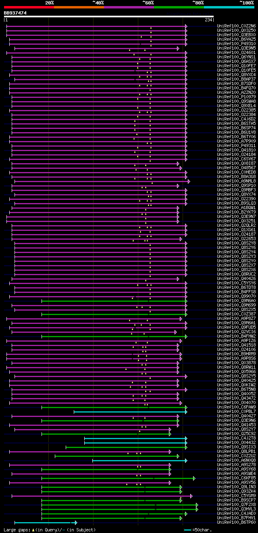258x533 pixels.
Task: Select hit UniRef100_Q8RW11
Action: click(x=236, y=367)
